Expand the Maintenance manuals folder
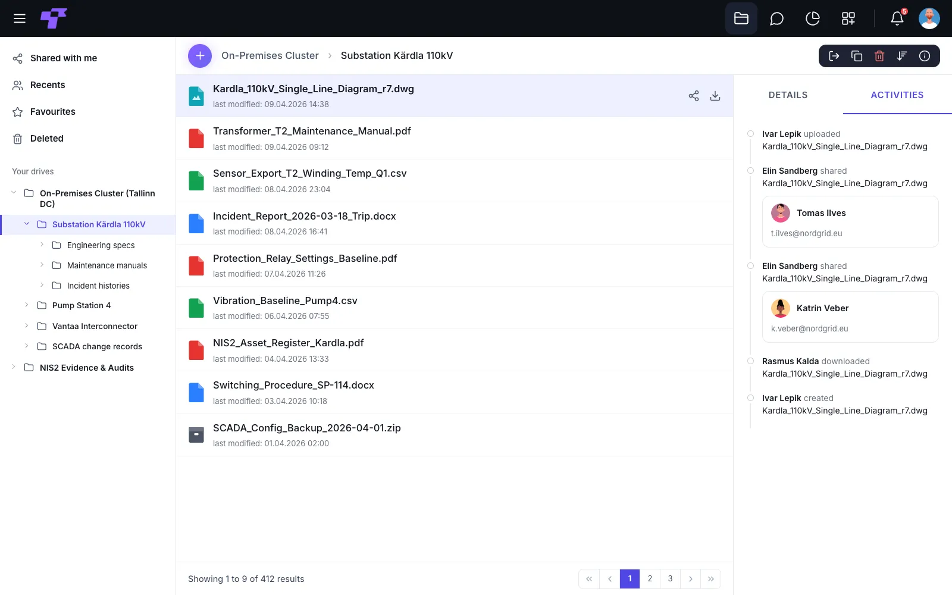952x595 pixels. pos(42,265)
